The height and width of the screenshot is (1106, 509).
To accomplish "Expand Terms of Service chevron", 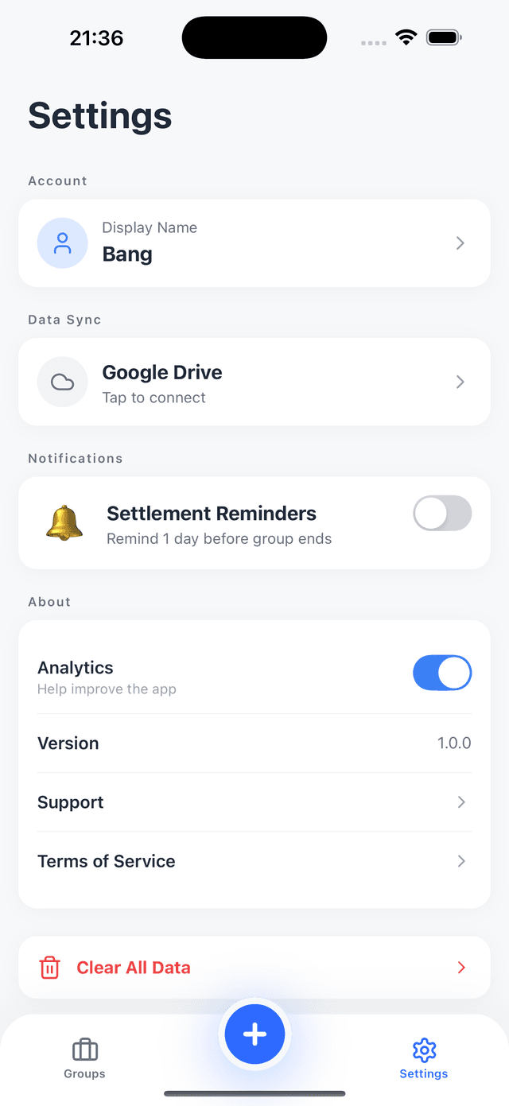I will [x=461, y=861].
